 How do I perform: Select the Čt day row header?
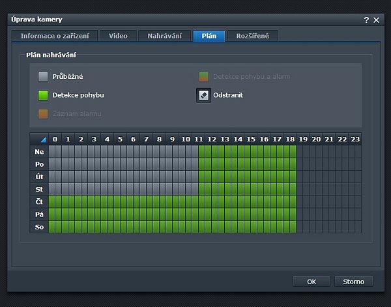39,202
